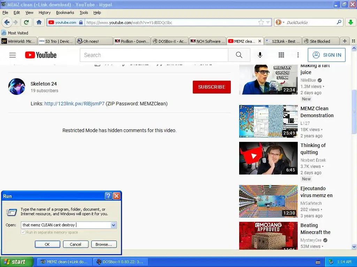Click into the Run dialog Open text field
Screen dimensions: 357x267
[x=66, y=225]
